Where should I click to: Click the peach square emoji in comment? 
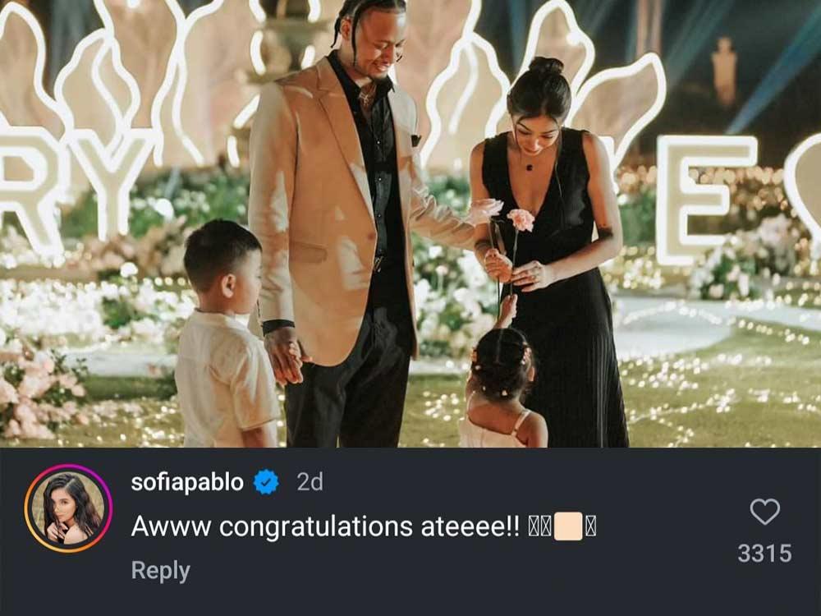pyautogui.click(x=568, y=526)
